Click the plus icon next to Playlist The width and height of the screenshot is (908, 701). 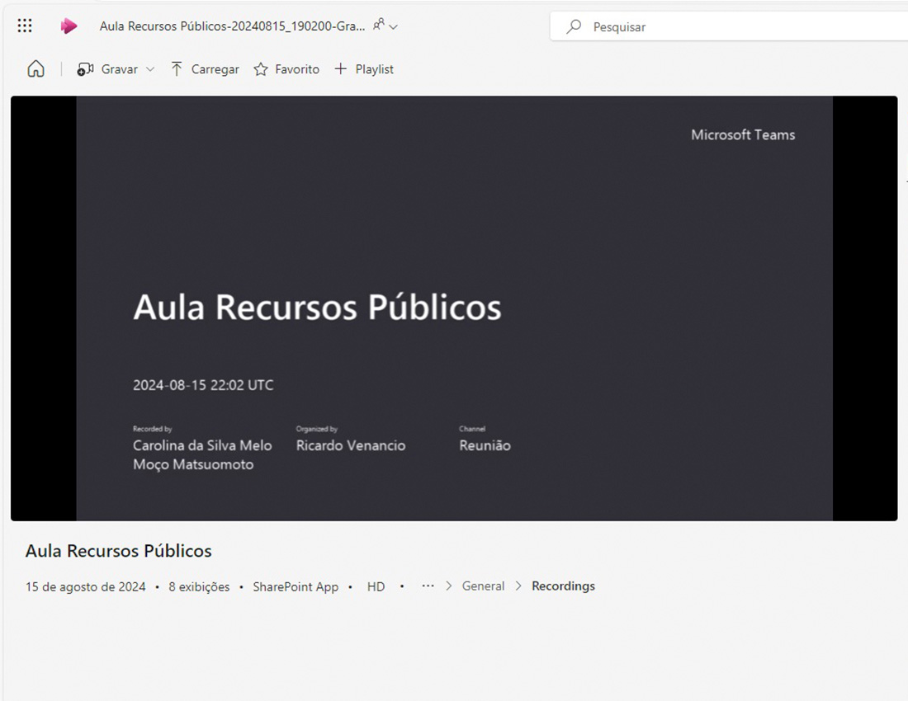click(340, 68)
